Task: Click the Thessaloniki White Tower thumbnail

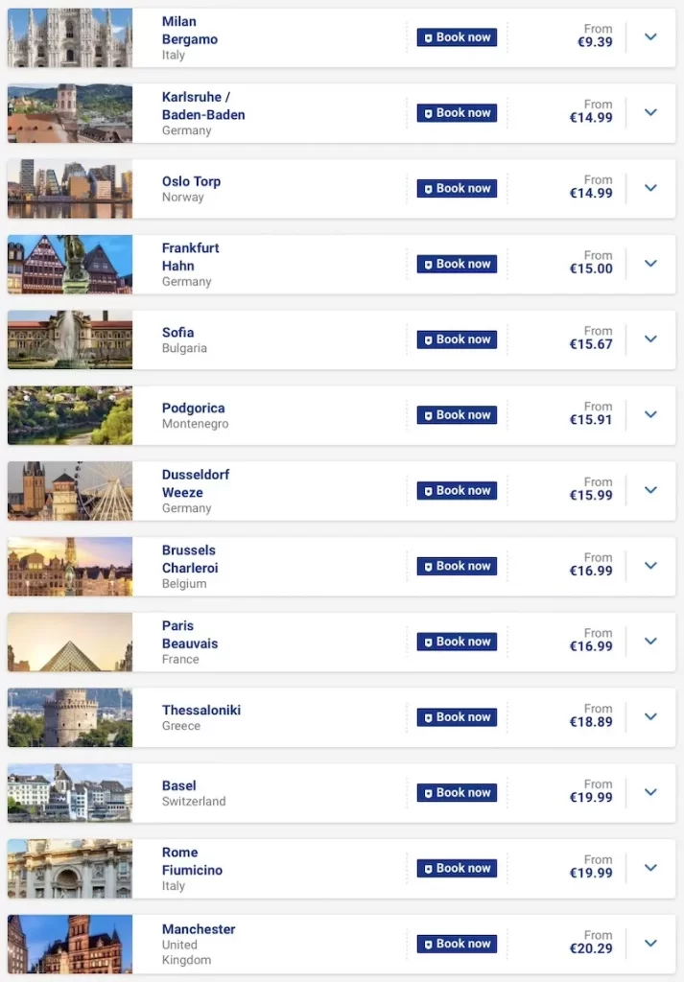Action: pyautogui.click(x=70, y=717)
